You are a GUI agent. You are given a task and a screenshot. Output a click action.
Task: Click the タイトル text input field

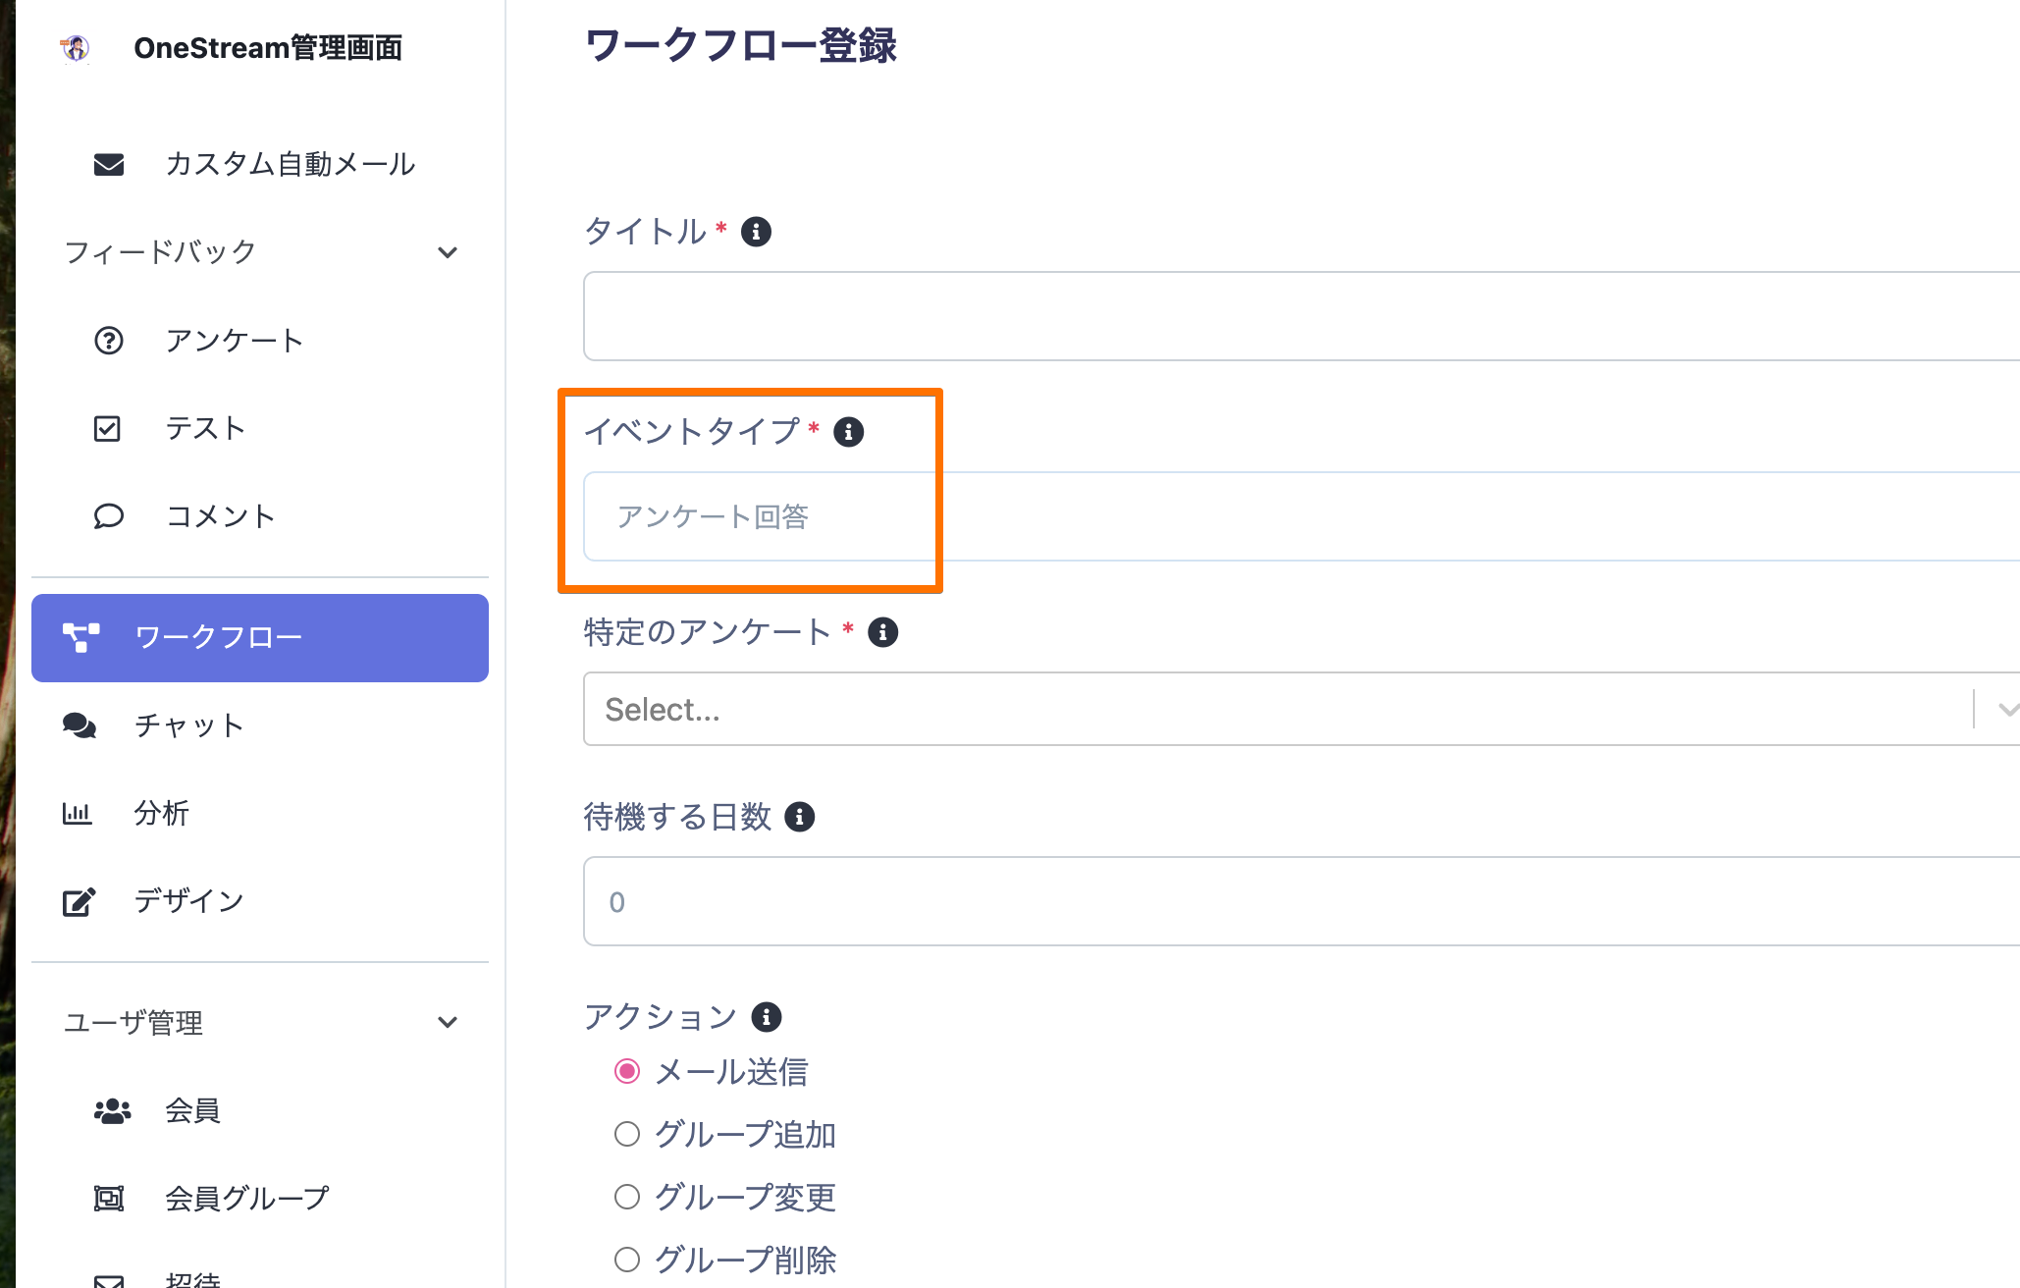[x=1276, y=316]
